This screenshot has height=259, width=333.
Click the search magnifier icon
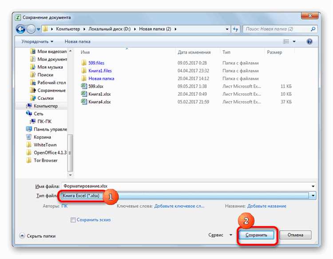[x=313, y=29]
